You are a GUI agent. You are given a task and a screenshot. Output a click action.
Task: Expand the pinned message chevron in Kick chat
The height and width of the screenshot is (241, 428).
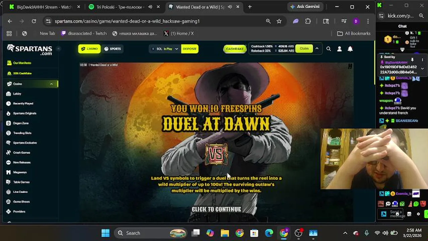[x=422, y=69]
